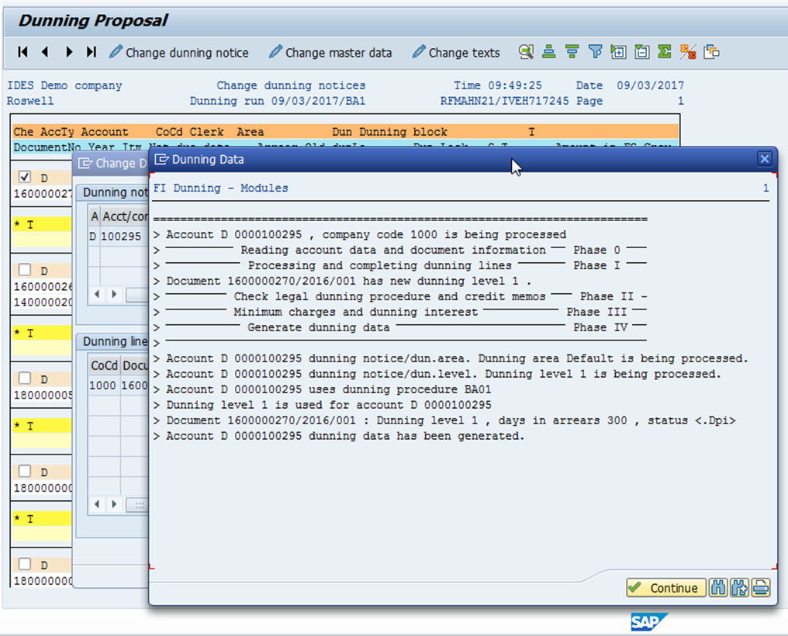Click 'has new dunning level 1' line

pyautogui.click(x=342, y=282)
